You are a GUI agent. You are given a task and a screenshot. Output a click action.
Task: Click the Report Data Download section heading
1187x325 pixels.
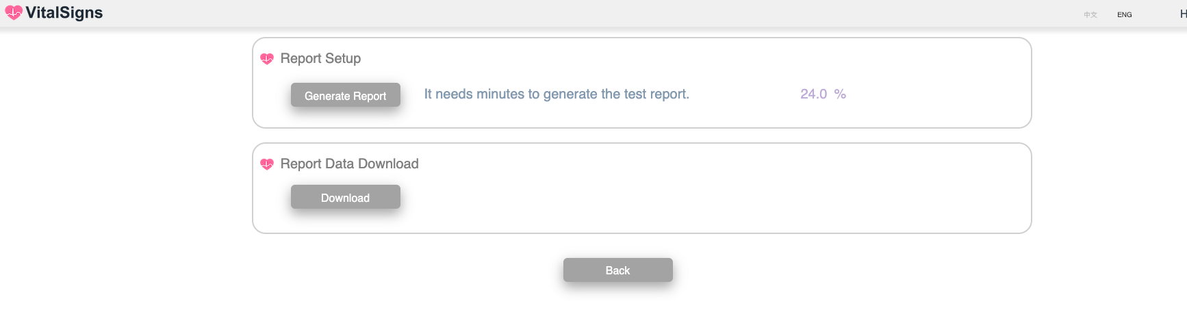349,164
